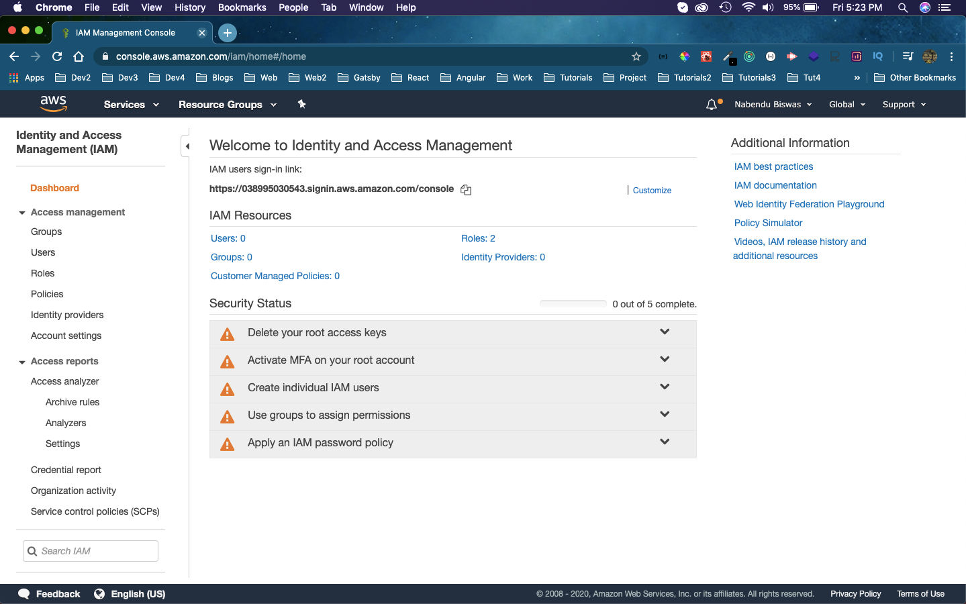This screenshot has height=604, width=966.
Task: Open the Bookmarks menu
Action: click(x=242, y=7)
